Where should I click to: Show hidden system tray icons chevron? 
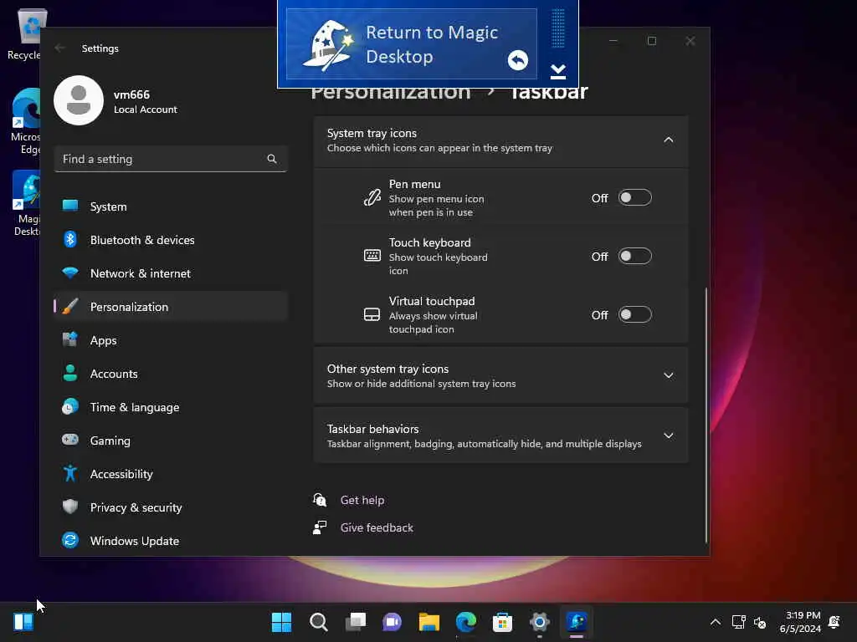coord(715,622)
